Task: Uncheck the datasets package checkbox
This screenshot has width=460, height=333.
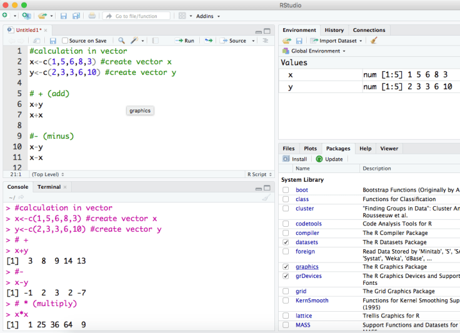Action: click(x=286, y=242)
